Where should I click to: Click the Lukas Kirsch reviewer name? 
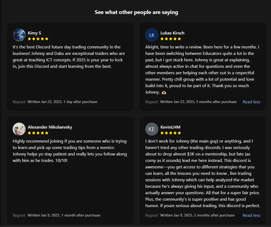click(x=172, y=33)
